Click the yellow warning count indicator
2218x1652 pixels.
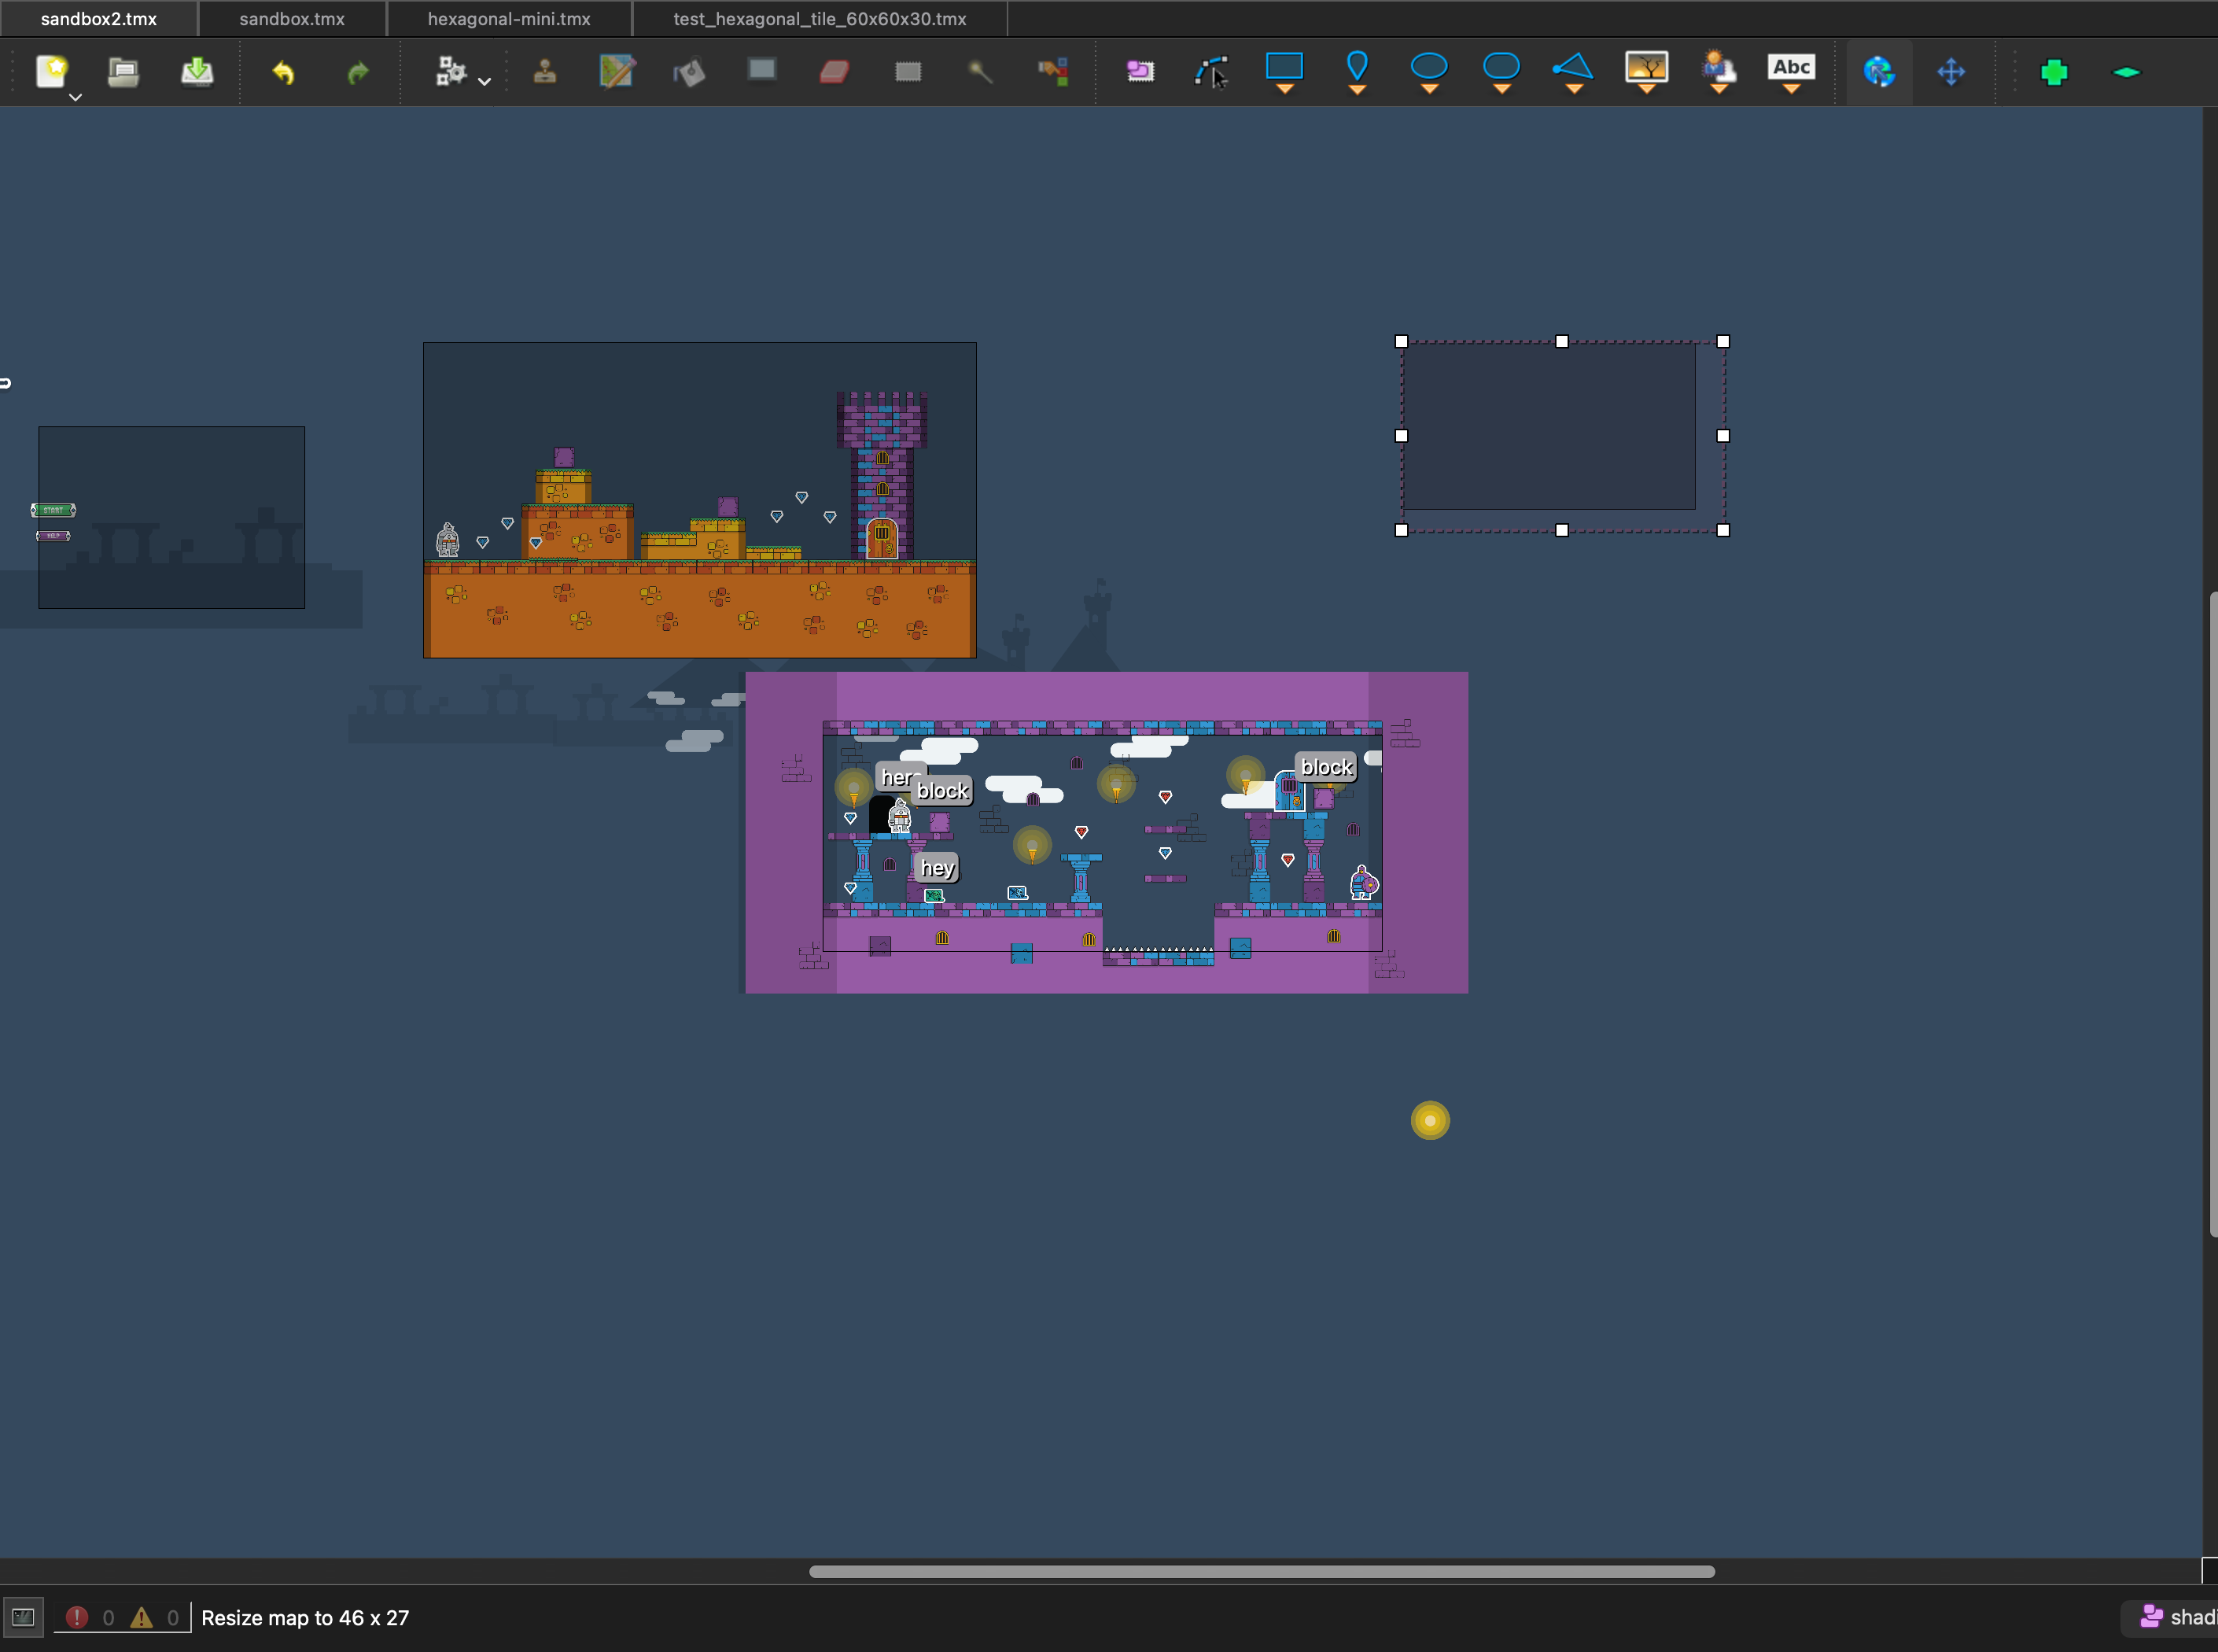pyautogui.click(x=155, y=1617)
